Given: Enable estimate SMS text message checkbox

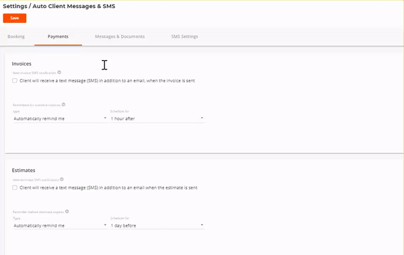Looking at the screenshot, I should point(15,188).
